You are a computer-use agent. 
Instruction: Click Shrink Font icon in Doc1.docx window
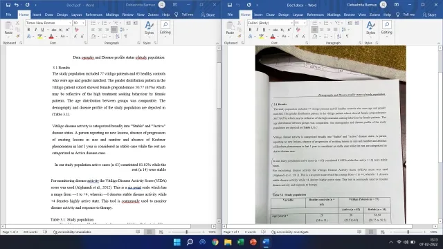pos(304,36)
